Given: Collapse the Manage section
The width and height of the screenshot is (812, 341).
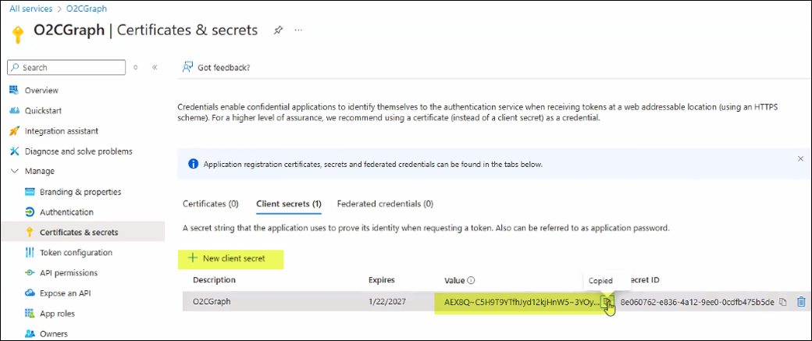Looking at the screenshot, I should pos(14,171).
